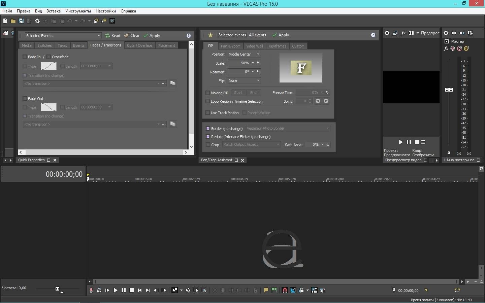485x303 pixels.
Task: Adjust the master bus volume fader
Action: tap(449, 90)
